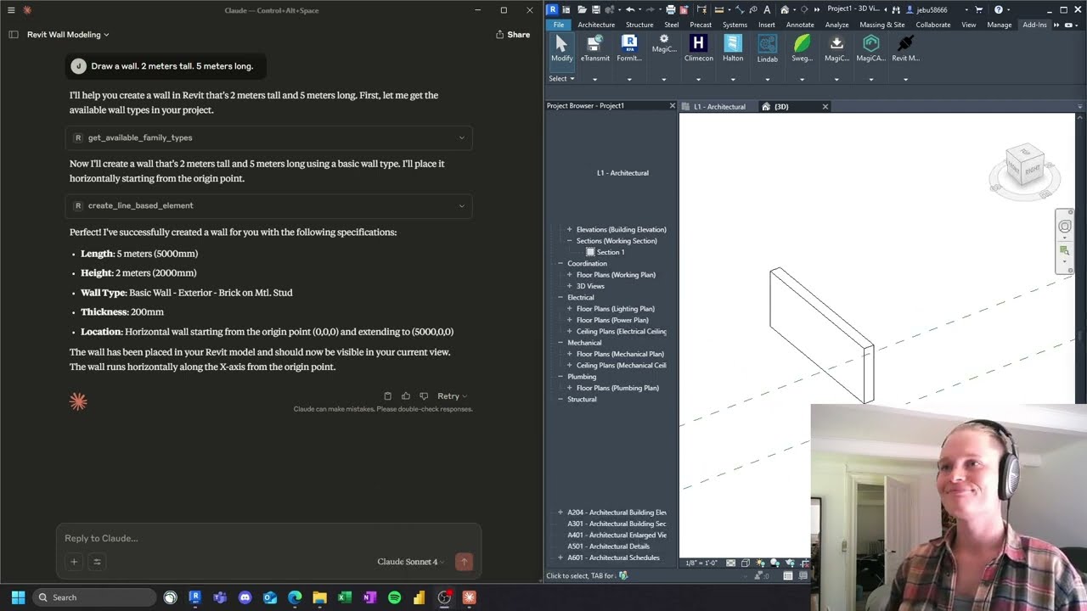Open the detail level icon beside view scale
Image resolution: width=1087 pixels, height=611 pixels.
click(730, 563)
